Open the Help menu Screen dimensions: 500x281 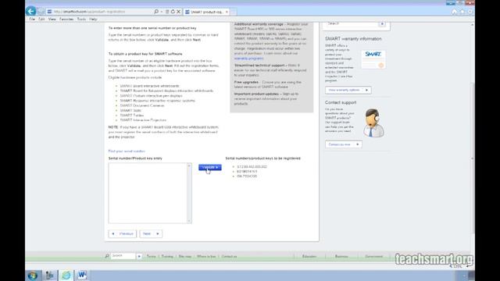click(93, 19)
